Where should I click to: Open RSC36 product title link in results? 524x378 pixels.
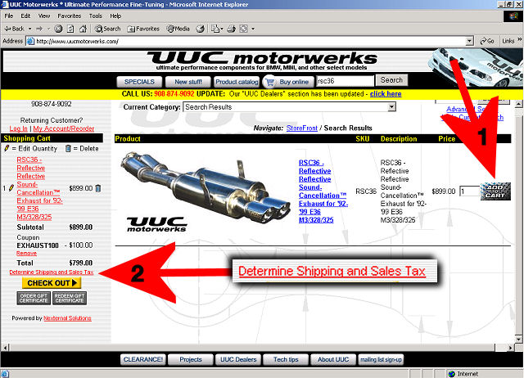tap(323, 191)
